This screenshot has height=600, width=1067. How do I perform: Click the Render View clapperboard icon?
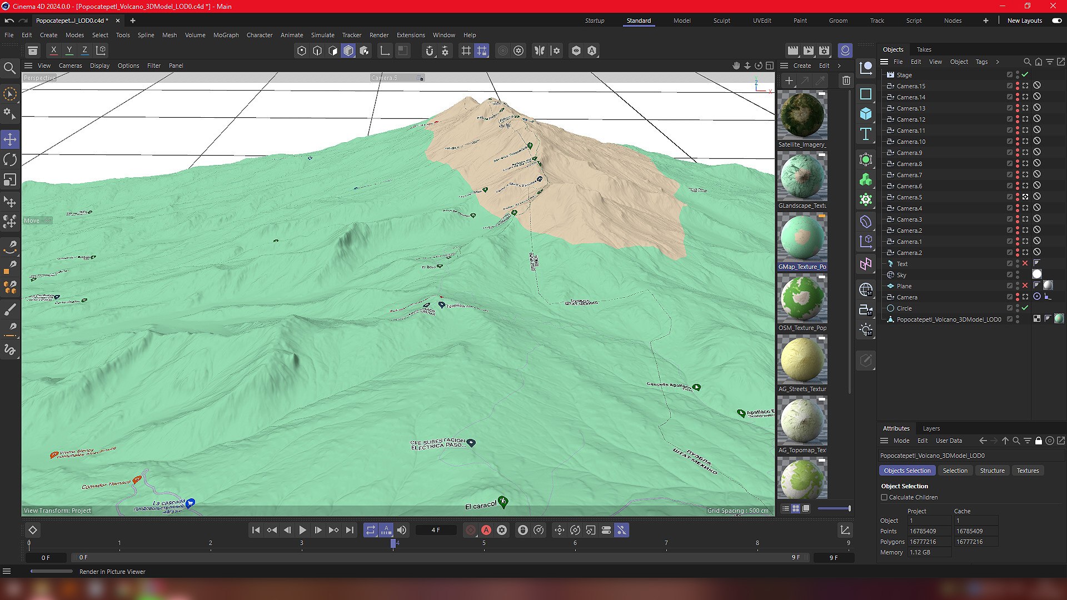[x=793, y=51]
